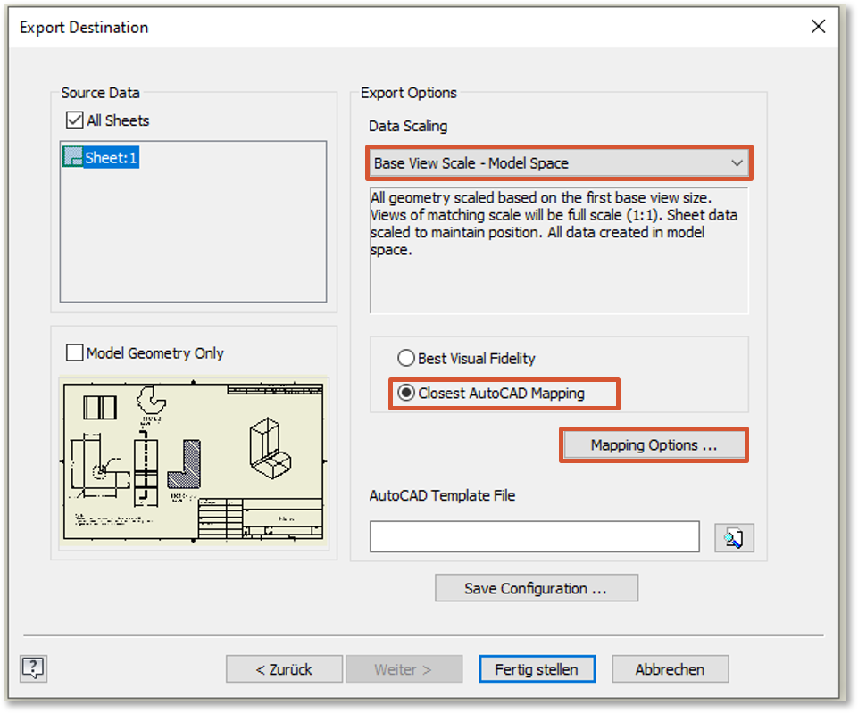The height and width of the screenshot is (713, 858).
Task: Uncheck the All Sheets checkbox
Action: (74, 120)
